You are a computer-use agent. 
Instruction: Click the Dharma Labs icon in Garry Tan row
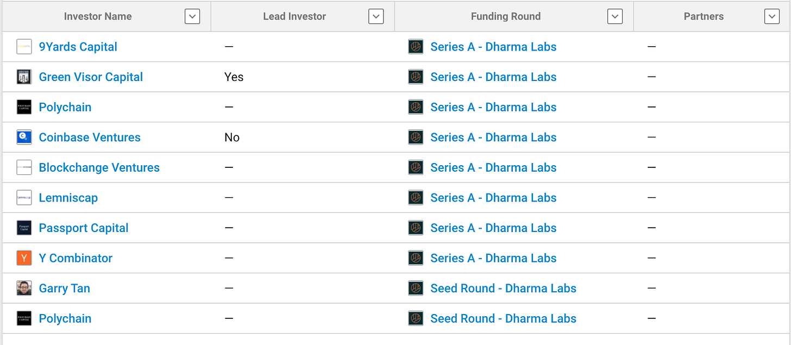tap(416, 288)
